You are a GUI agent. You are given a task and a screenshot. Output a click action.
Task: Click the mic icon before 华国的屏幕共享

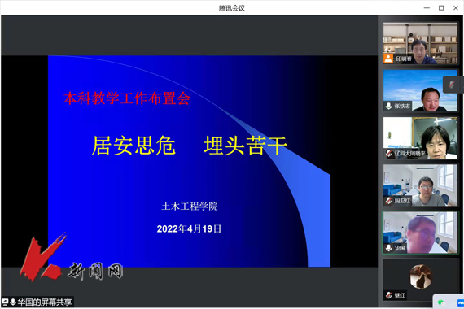13,302
